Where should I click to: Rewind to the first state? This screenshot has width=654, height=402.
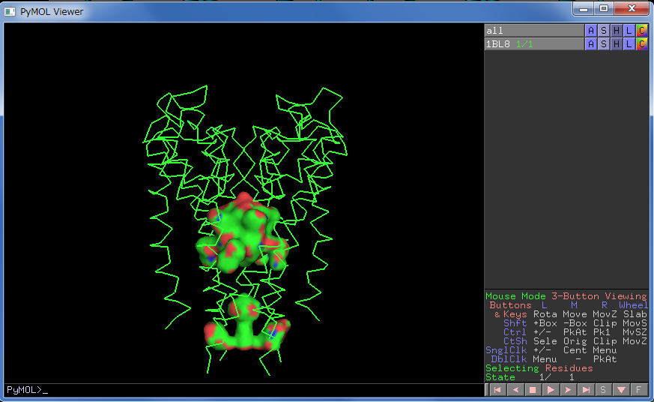[x=496, y=390]
